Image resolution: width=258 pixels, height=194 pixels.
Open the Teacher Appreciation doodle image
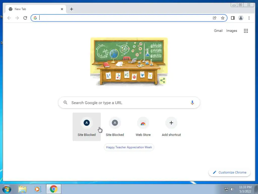(x=129, y=61)
